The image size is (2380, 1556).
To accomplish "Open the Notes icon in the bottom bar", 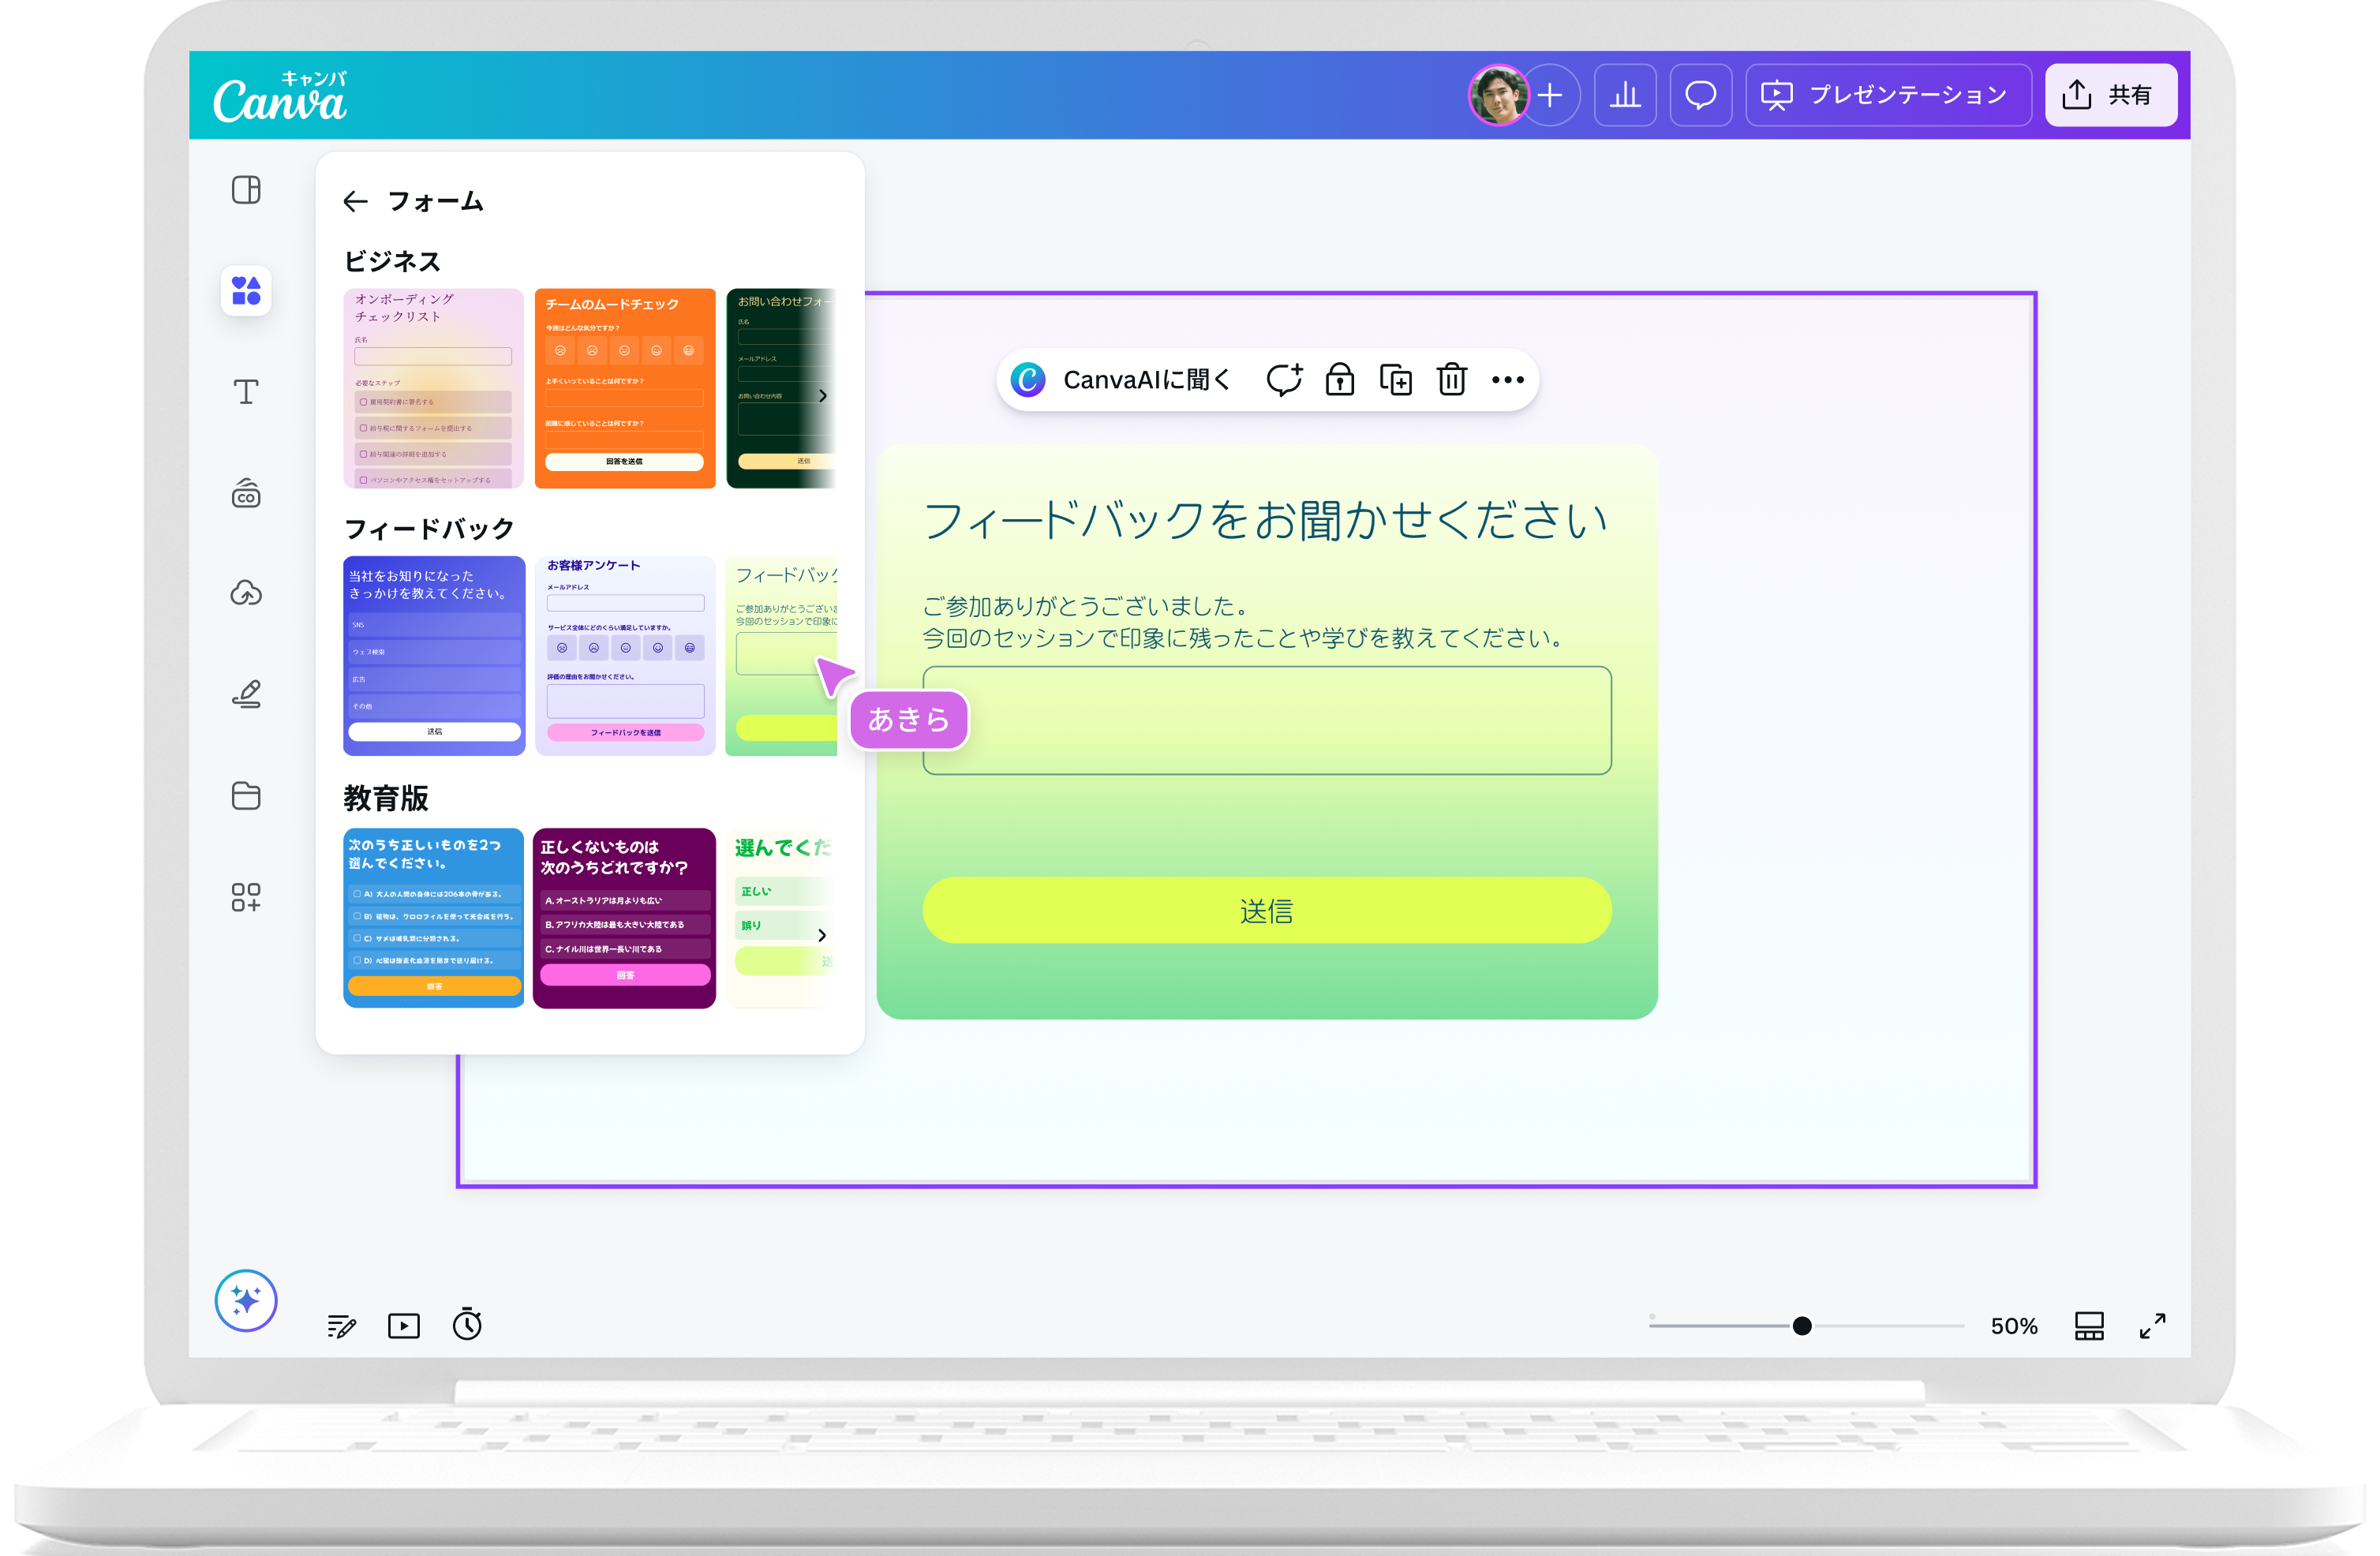I will click(342, 1326).
